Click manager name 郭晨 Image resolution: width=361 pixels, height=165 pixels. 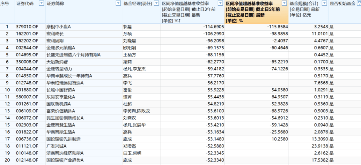coord(127,27)
